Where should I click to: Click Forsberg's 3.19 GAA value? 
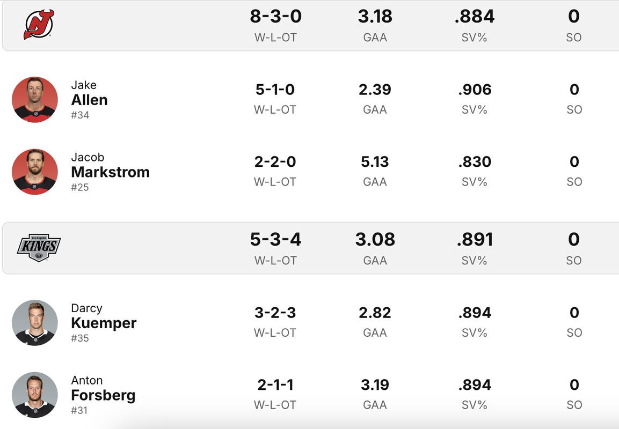click(x=375, y=385)
